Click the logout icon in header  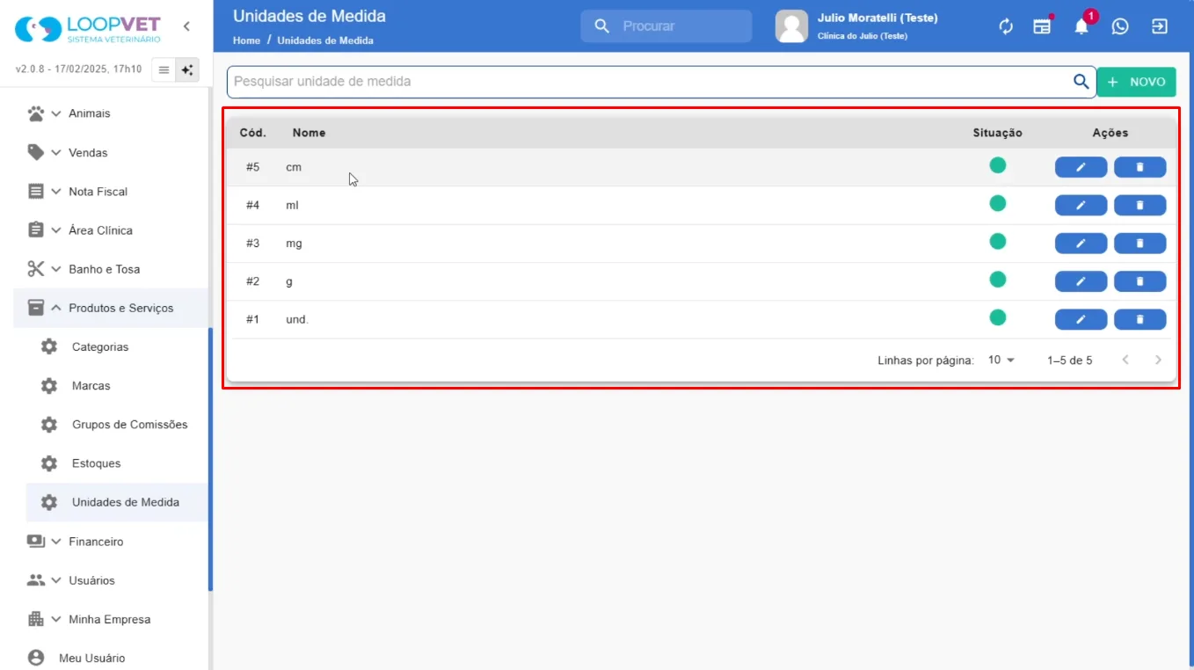click(1160, 26)
